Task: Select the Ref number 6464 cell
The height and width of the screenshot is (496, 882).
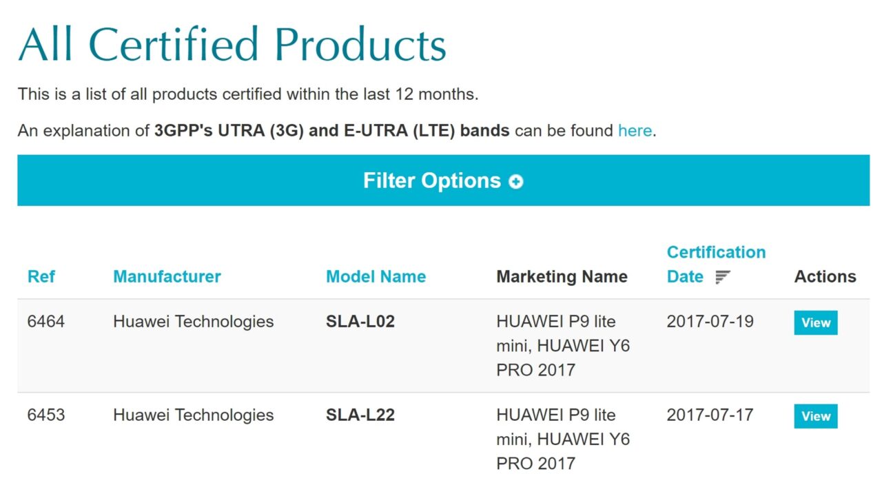Action: tap(45, 321)
